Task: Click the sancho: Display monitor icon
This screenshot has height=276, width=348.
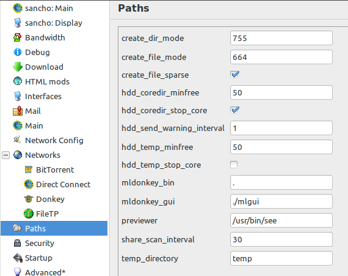Action: 18,23
